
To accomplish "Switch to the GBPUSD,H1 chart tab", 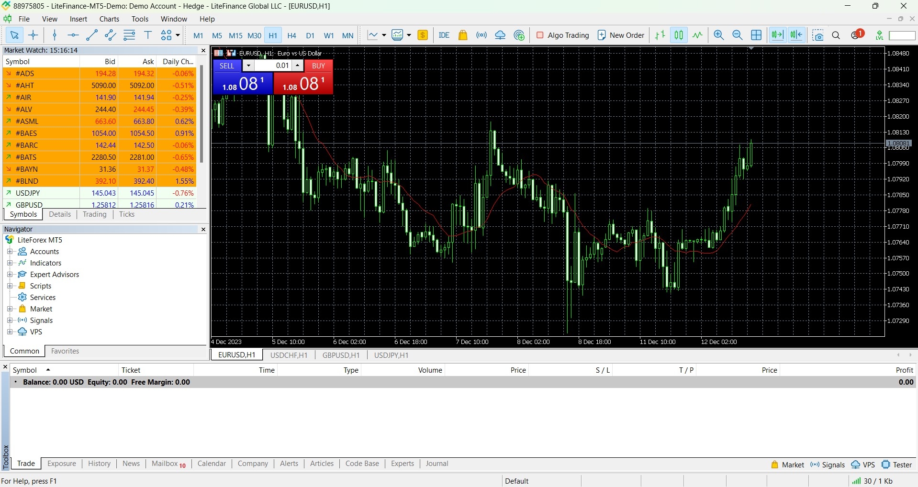I will tap(341, 355).
